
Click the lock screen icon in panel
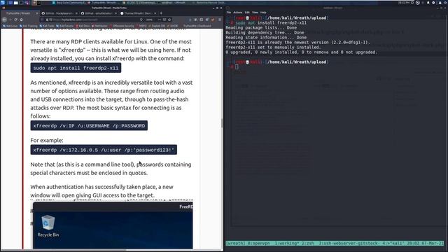pyautogui.click(x=440, y=3)
